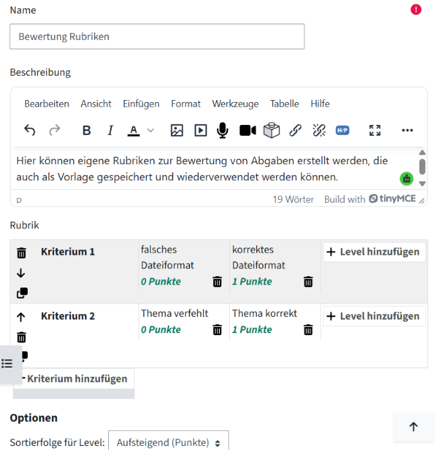The height and width of the screenshot is (450, 441).
Task: Insert an H5P content element
Action: pyautogui.click(x=342, y=130)
